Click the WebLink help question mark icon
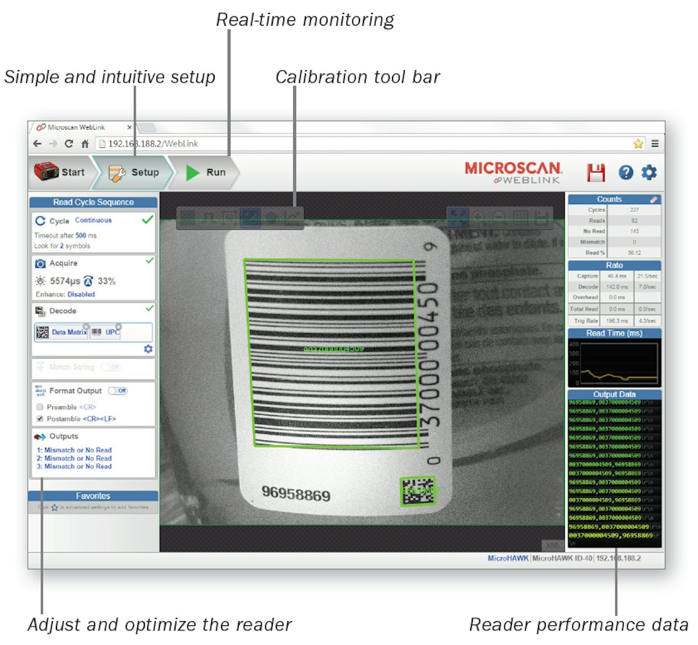The image size is (698, 645). click(x=626, y=172)
